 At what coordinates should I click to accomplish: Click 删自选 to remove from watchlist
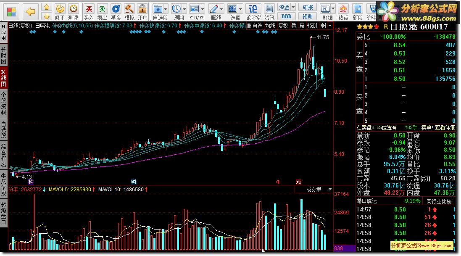[255, 26]
